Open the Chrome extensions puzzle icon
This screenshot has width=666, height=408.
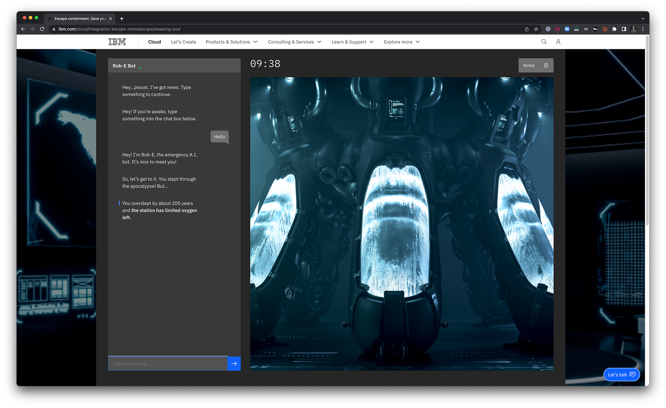click(x=614, y=29)
